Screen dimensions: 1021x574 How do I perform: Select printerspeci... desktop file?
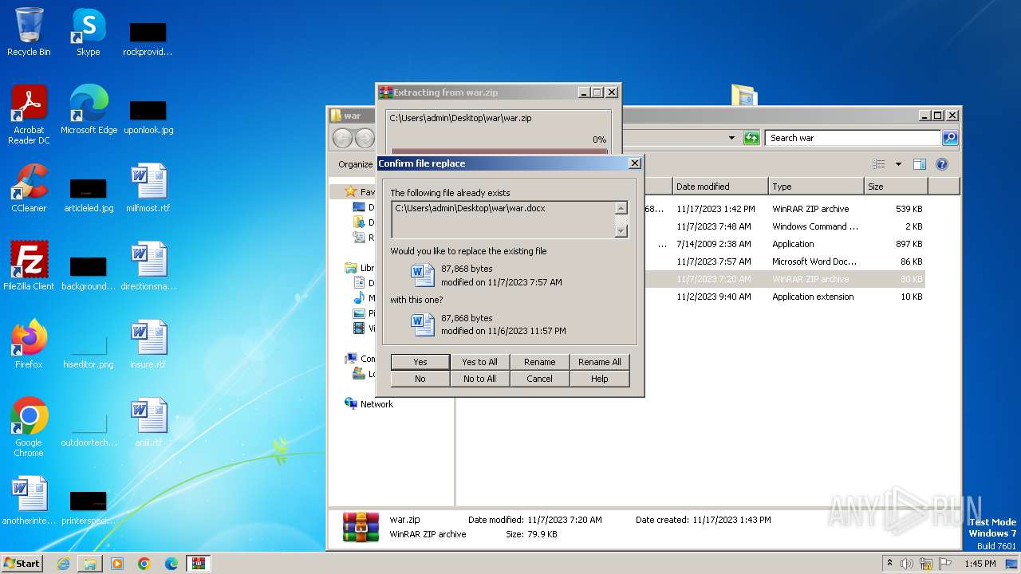coord(89,507)
